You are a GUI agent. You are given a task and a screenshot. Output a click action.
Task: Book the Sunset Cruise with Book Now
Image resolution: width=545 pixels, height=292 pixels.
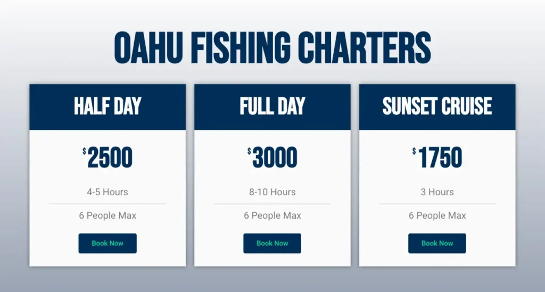(x=437, y=243)
